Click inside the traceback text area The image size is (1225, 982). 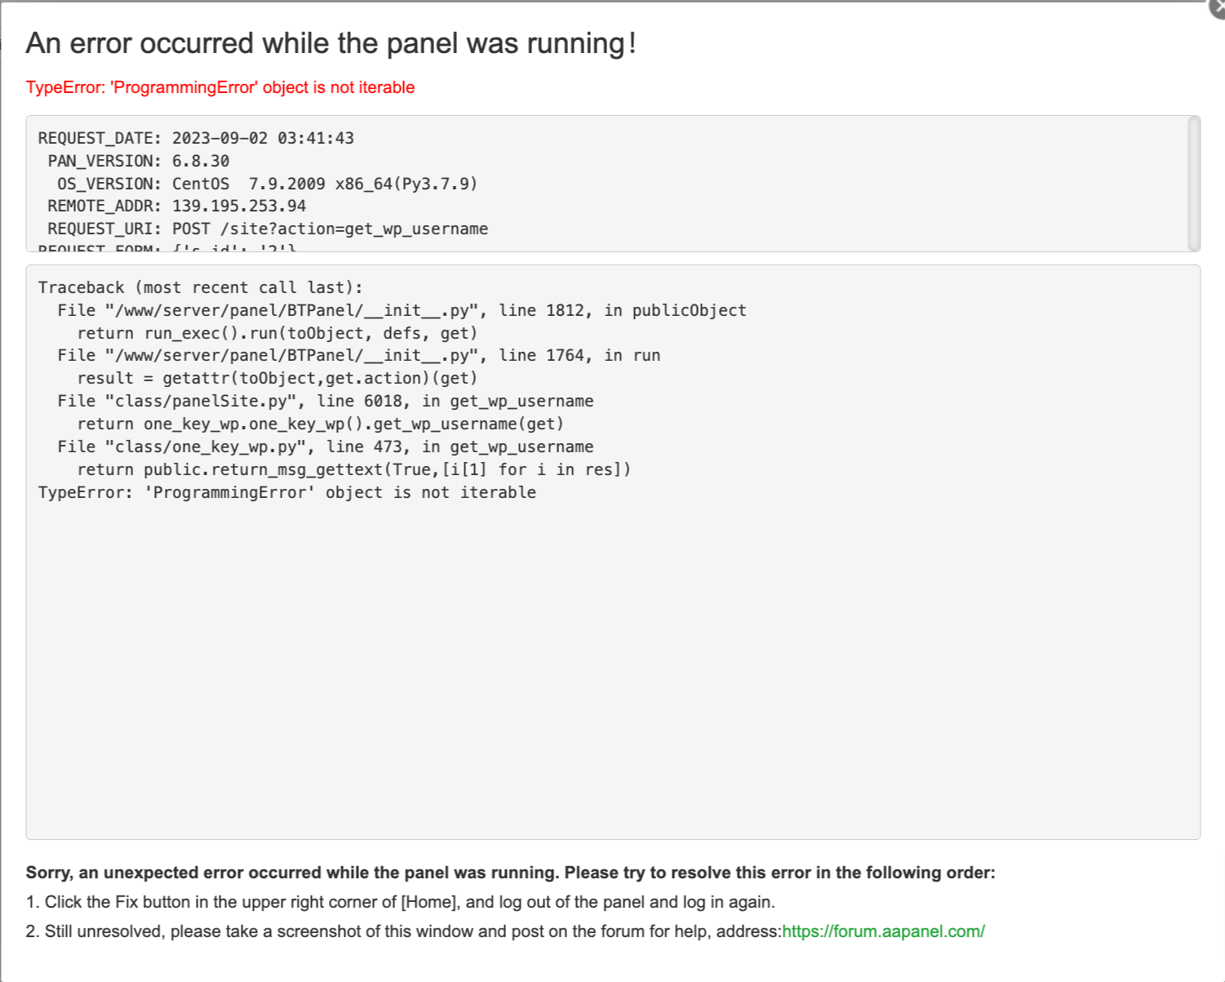click(x=612, y=653)
